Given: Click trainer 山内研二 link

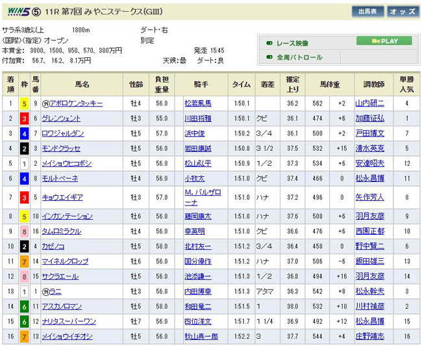Looking at the screenshot, I should coord(370,103).
